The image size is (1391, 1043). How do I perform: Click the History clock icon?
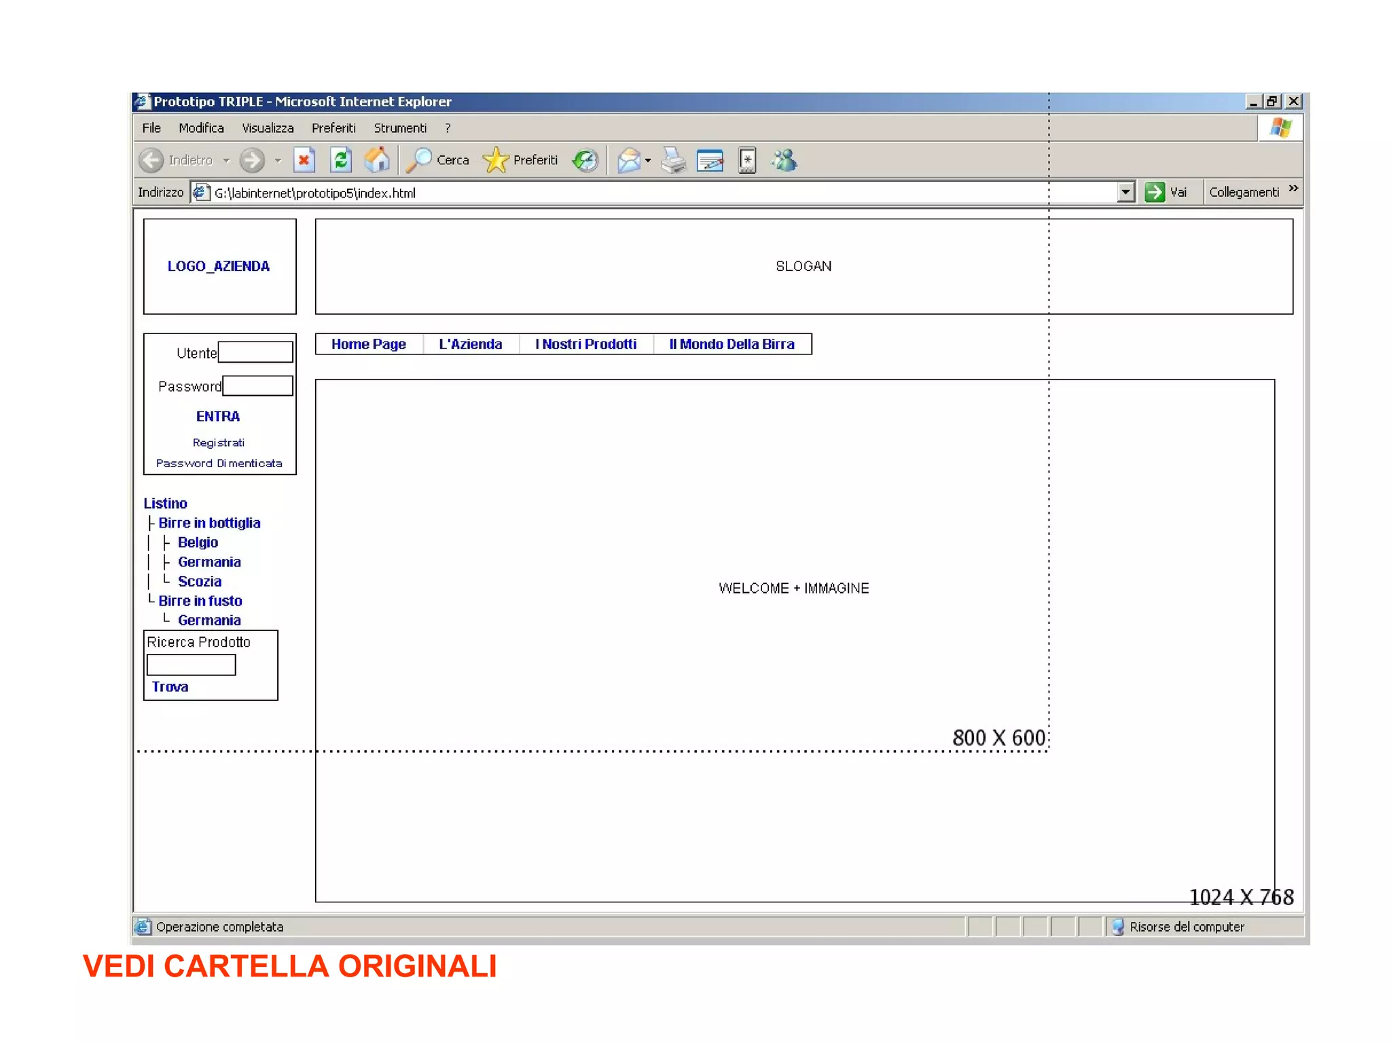click(585, 160)
